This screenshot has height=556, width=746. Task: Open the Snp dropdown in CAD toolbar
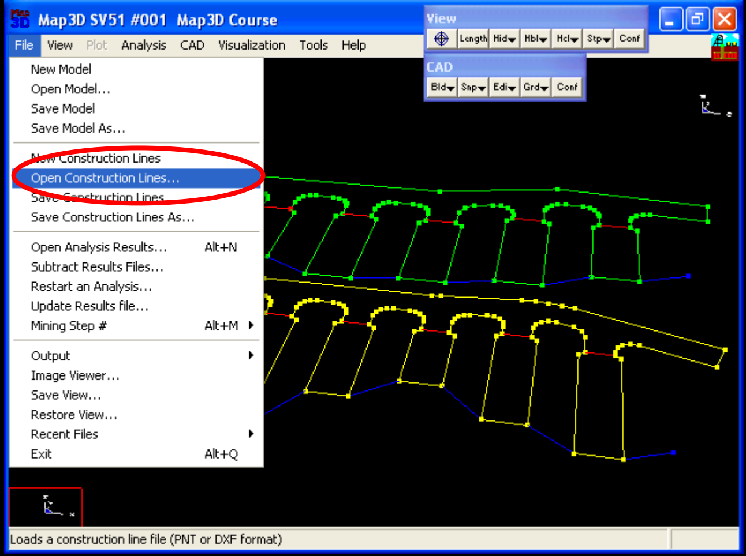[473, 87]
